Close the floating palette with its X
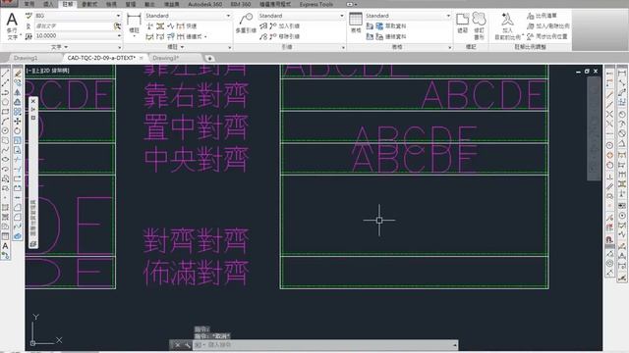The image size is (629, 353). pos(33,101)
